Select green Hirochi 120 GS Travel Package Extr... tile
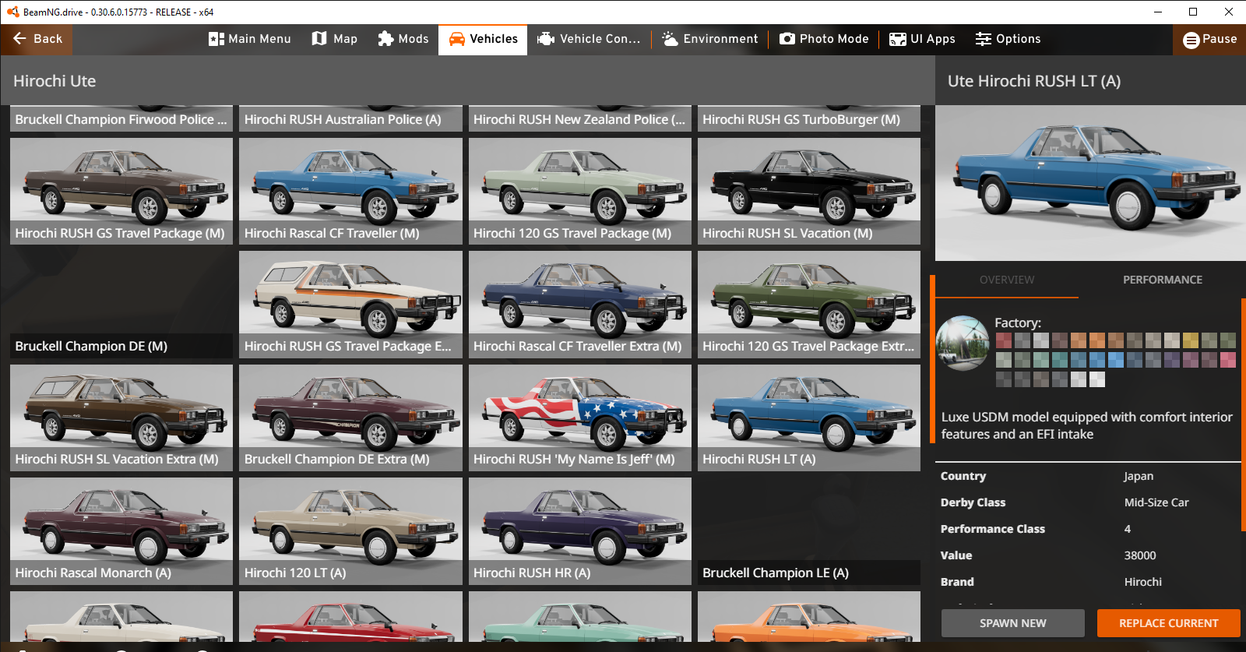Screen dimensions: 1246x652 [x=809, y=305]
